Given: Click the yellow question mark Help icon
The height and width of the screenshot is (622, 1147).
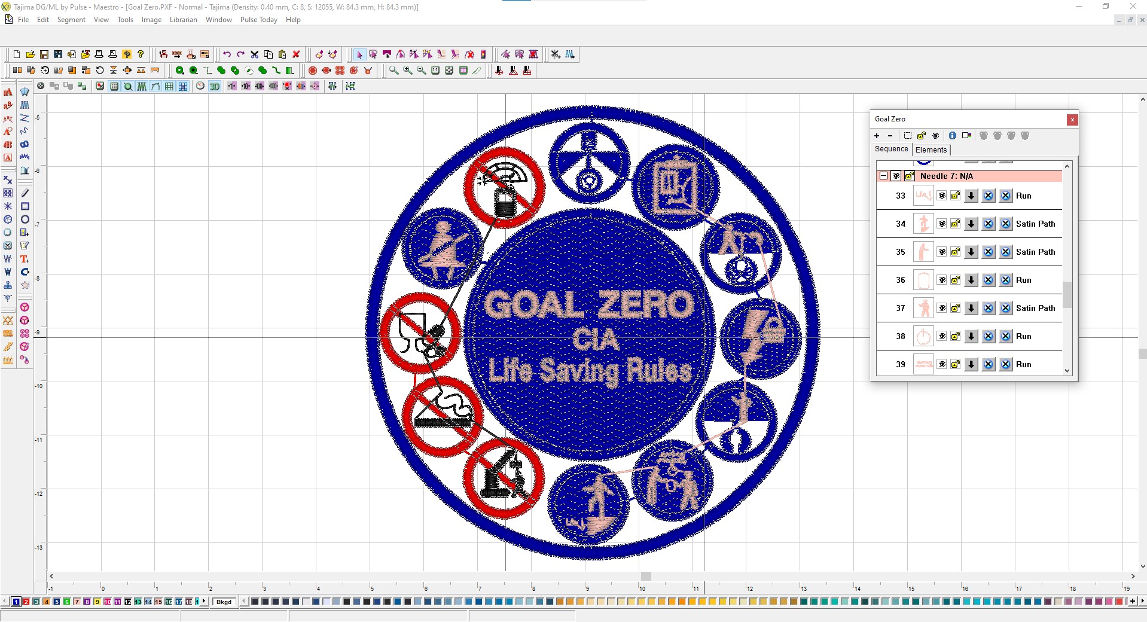Looking at the screenshot, I should coord(141,54).
